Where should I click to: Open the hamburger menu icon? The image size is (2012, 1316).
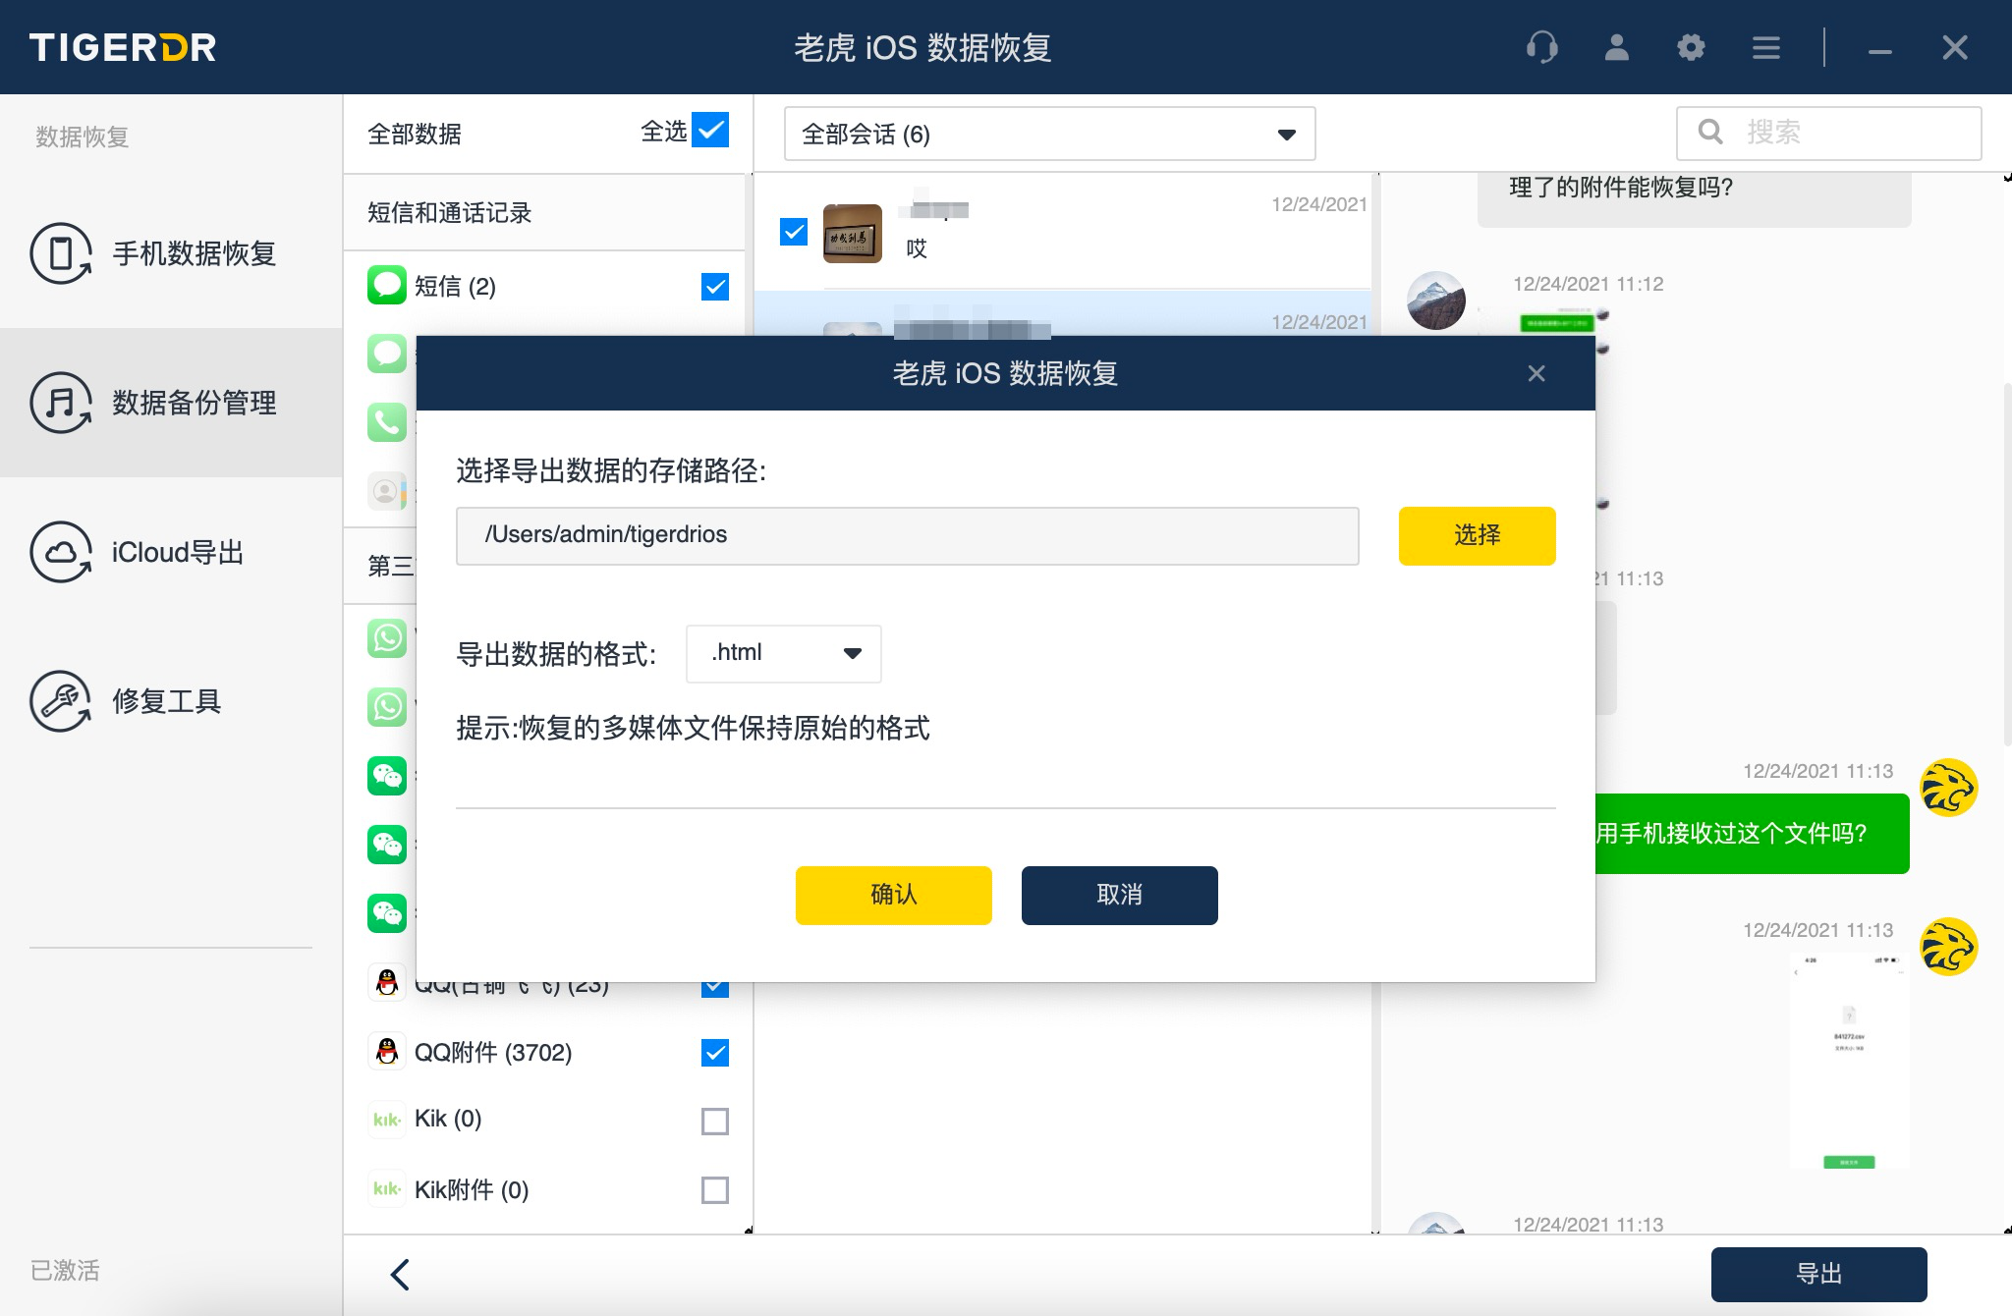[1765, 47]
